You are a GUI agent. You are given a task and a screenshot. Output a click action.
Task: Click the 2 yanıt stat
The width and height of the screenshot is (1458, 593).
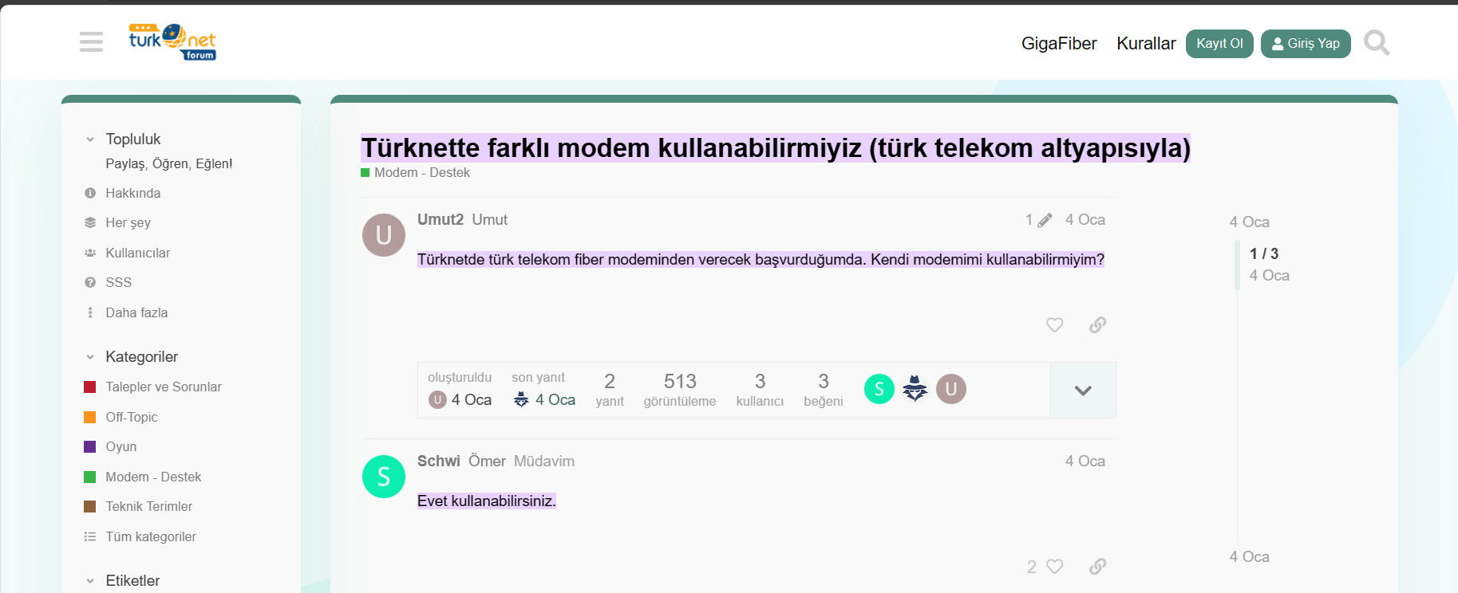click(x=610, y=390)
